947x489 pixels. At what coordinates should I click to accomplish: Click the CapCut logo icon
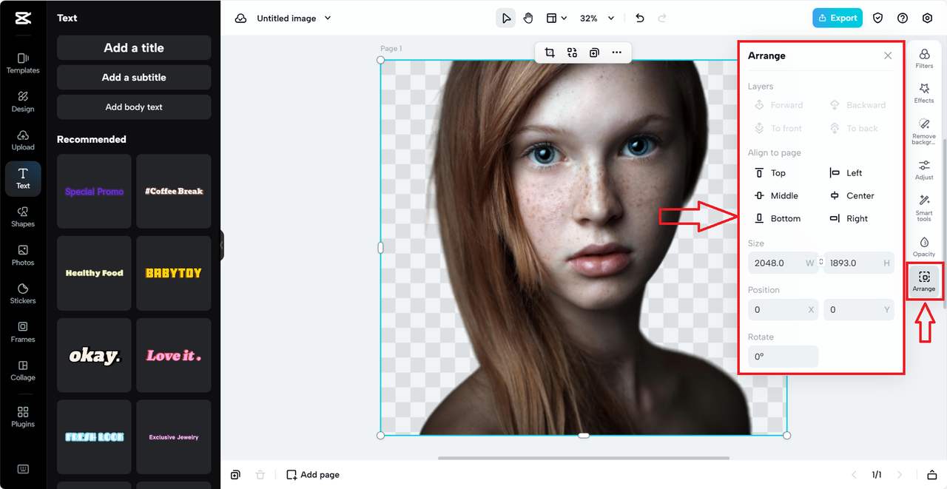point(23,18)
